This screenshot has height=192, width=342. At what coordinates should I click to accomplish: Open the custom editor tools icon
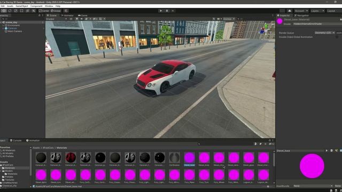(x=34, y=11)
